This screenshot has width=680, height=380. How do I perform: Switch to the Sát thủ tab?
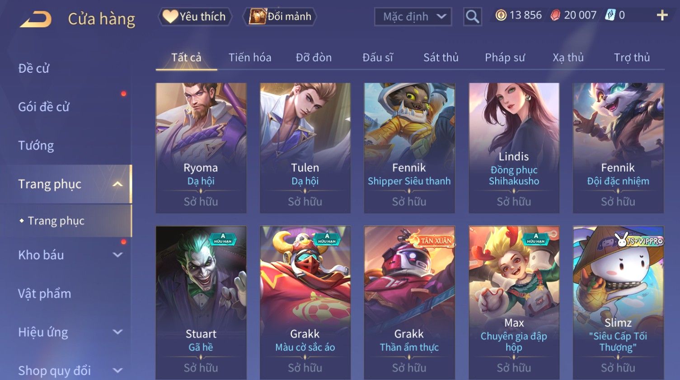[441, 57]
